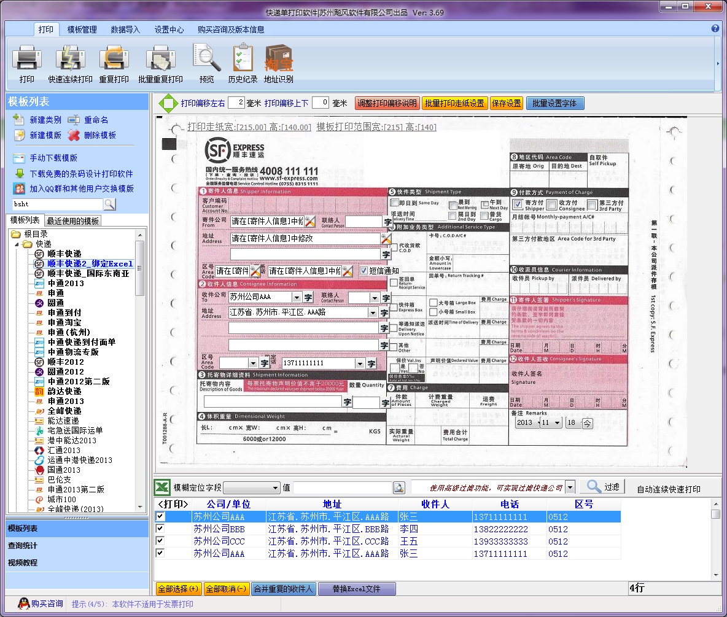Click the 全部选择(+) button
The image size is (727, 617).
pyautogui.click(x=178, y=589)
